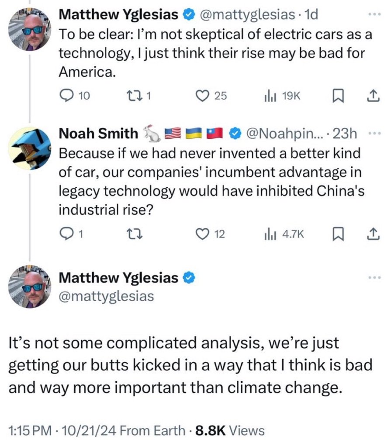Share Noah Smith's tweet
391x447 pixels.
(x=373, y=234)
